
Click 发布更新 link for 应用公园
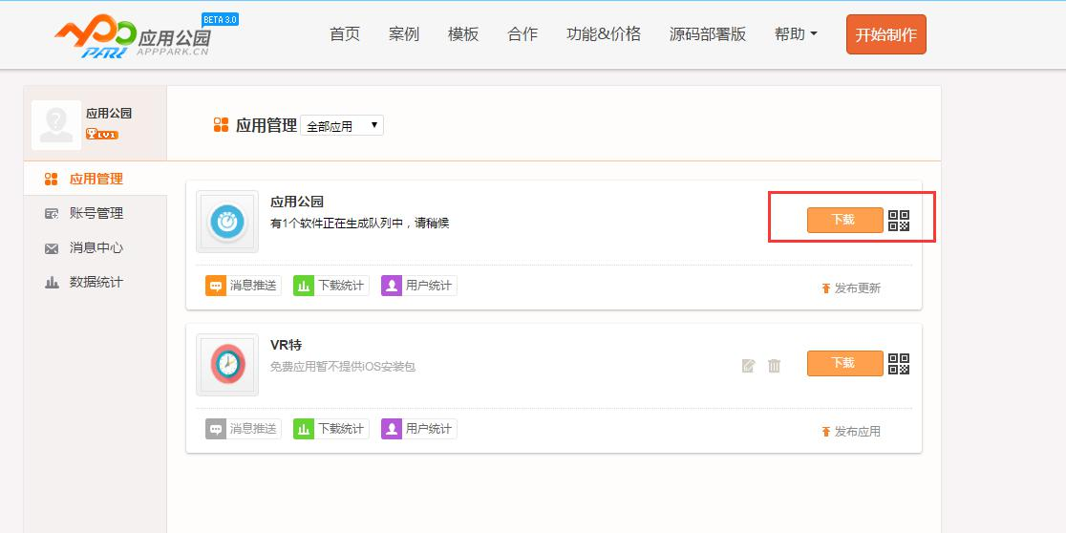click(x=851, y=288)
